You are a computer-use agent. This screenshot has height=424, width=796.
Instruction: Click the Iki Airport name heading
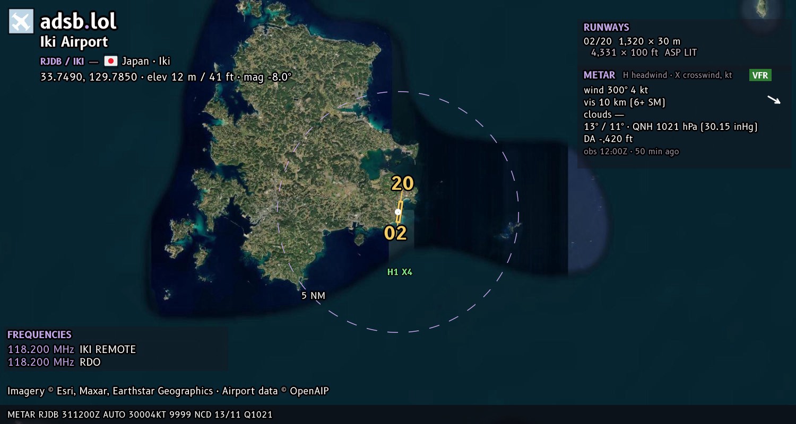click(74, 42)
